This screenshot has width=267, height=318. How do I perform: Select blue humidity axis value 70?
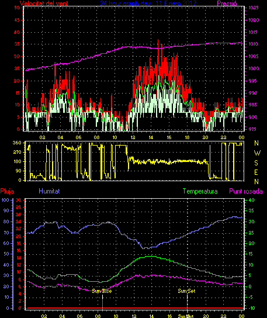[6, 233]
